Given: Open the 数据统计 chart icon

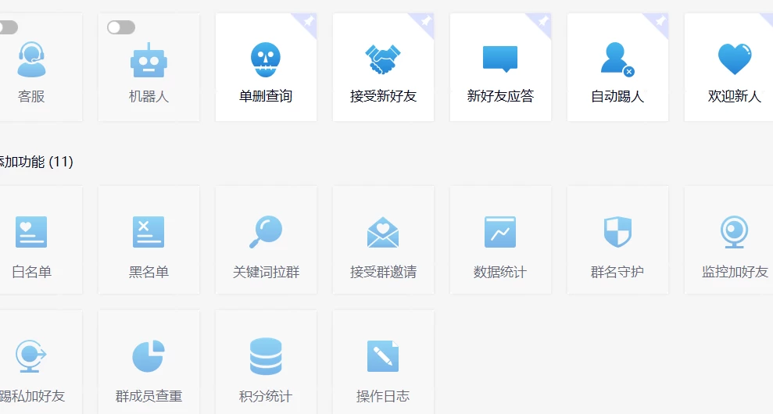Looking at the screenshot, I should [500, 232].
